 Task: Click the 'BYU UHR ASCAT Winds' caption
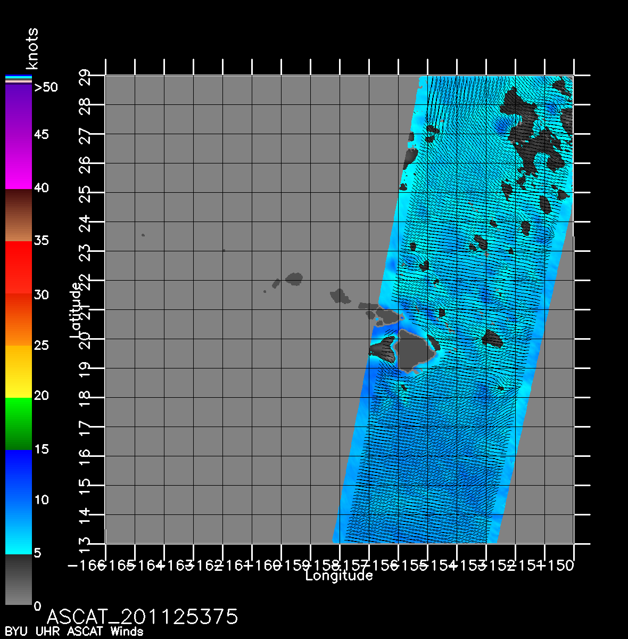coord(74,632)
